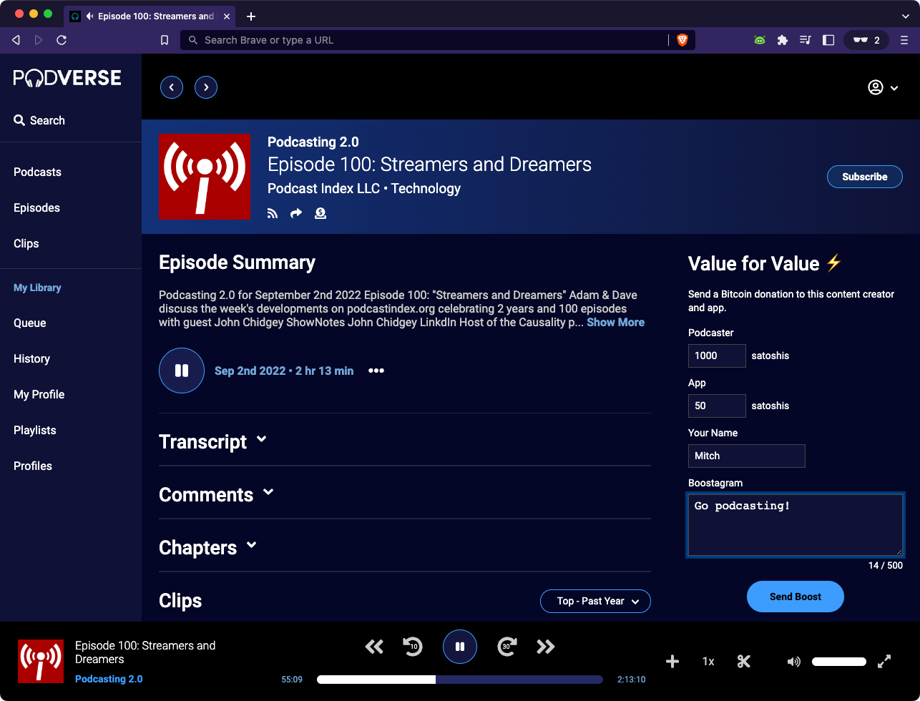
Task: Open the episode more options ellipsis
Action: (376, 371)
